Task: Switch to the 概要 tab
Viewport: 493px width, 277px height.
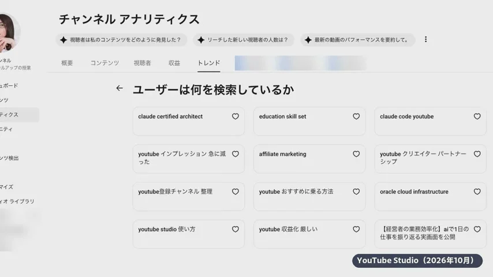Action: [67, 63]
